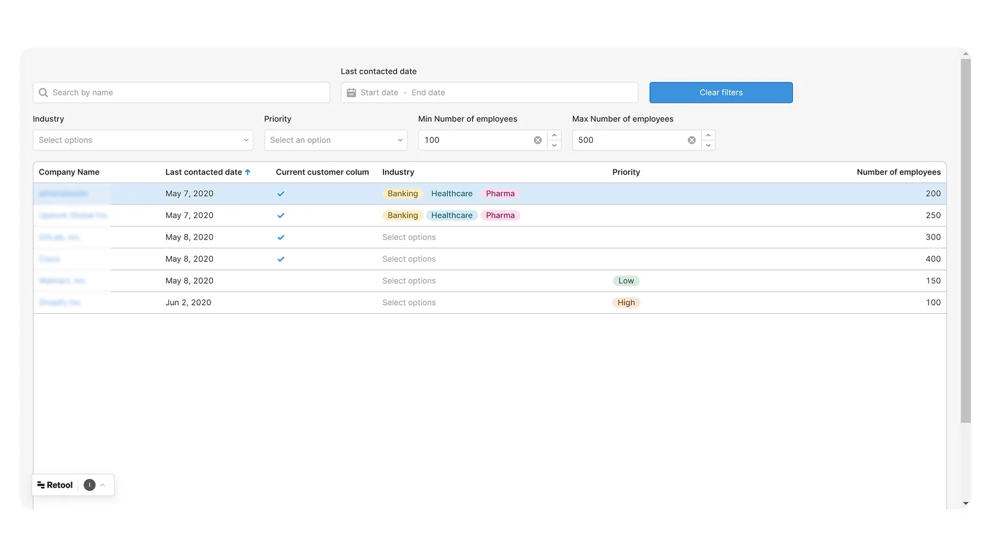Click the Jun 2, 2020 date cell
Viewport: 991px width, 557px height.
(x=188, y=303)
